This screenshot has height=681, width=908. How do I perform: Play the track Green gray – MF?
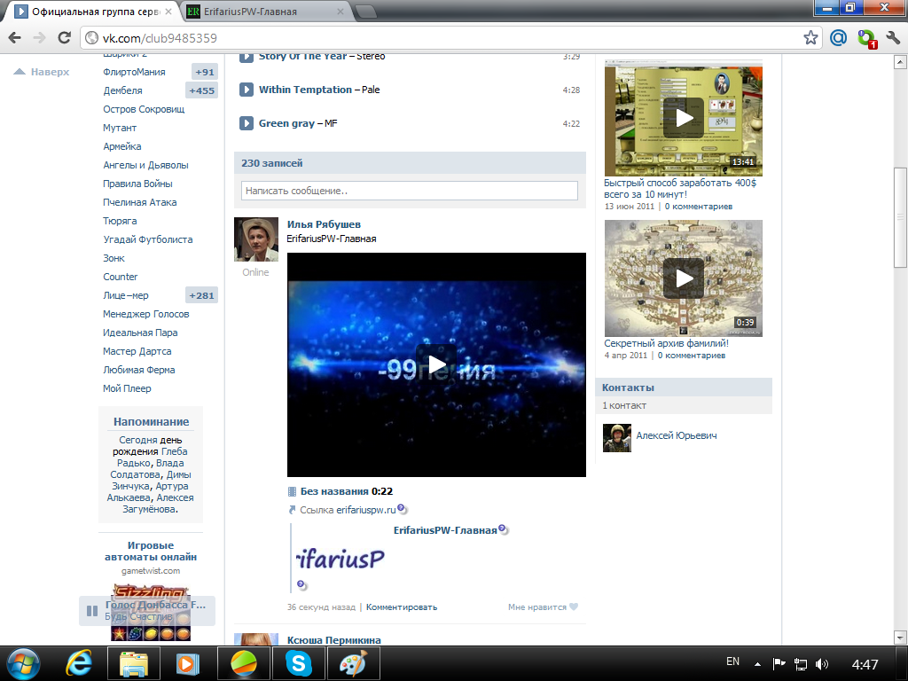pyautogui.click(x=247, y=123)
